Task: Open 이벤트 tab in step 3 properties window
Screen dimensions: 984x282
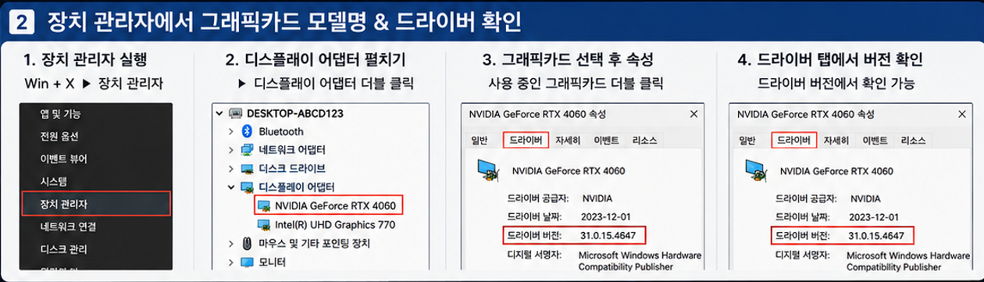Action: (x=606, y=141)
